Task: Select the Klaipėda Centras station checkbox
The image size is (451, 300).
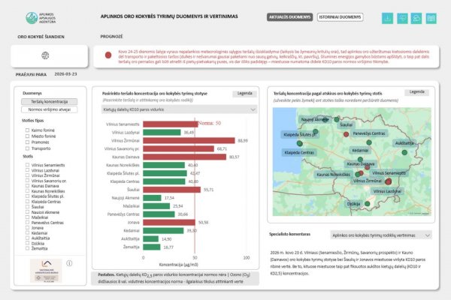Action: 27,202
